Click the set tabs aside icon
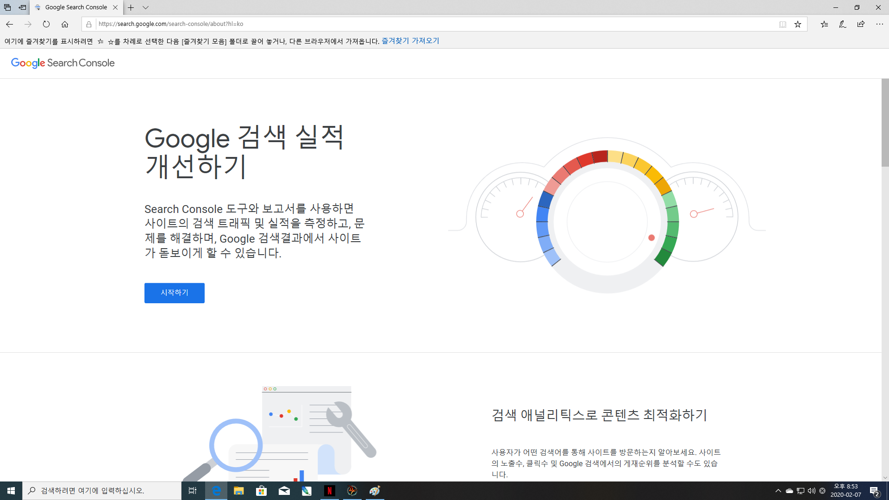 point(22,7)
